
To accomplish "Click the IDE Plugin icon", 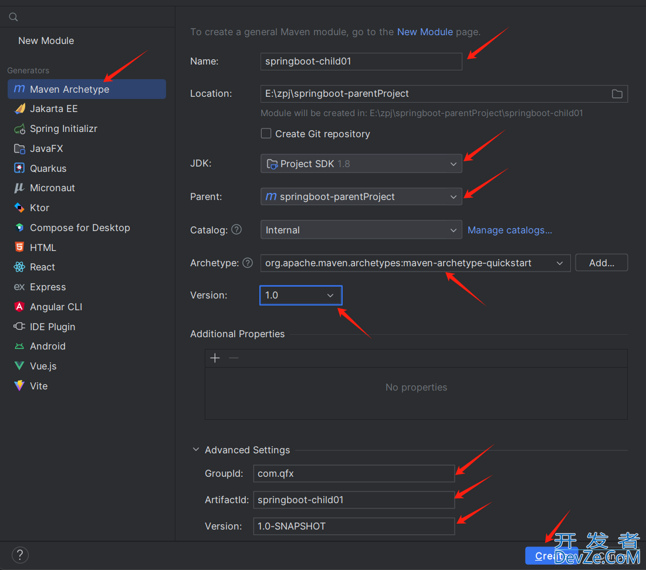I will pos(19,326).
